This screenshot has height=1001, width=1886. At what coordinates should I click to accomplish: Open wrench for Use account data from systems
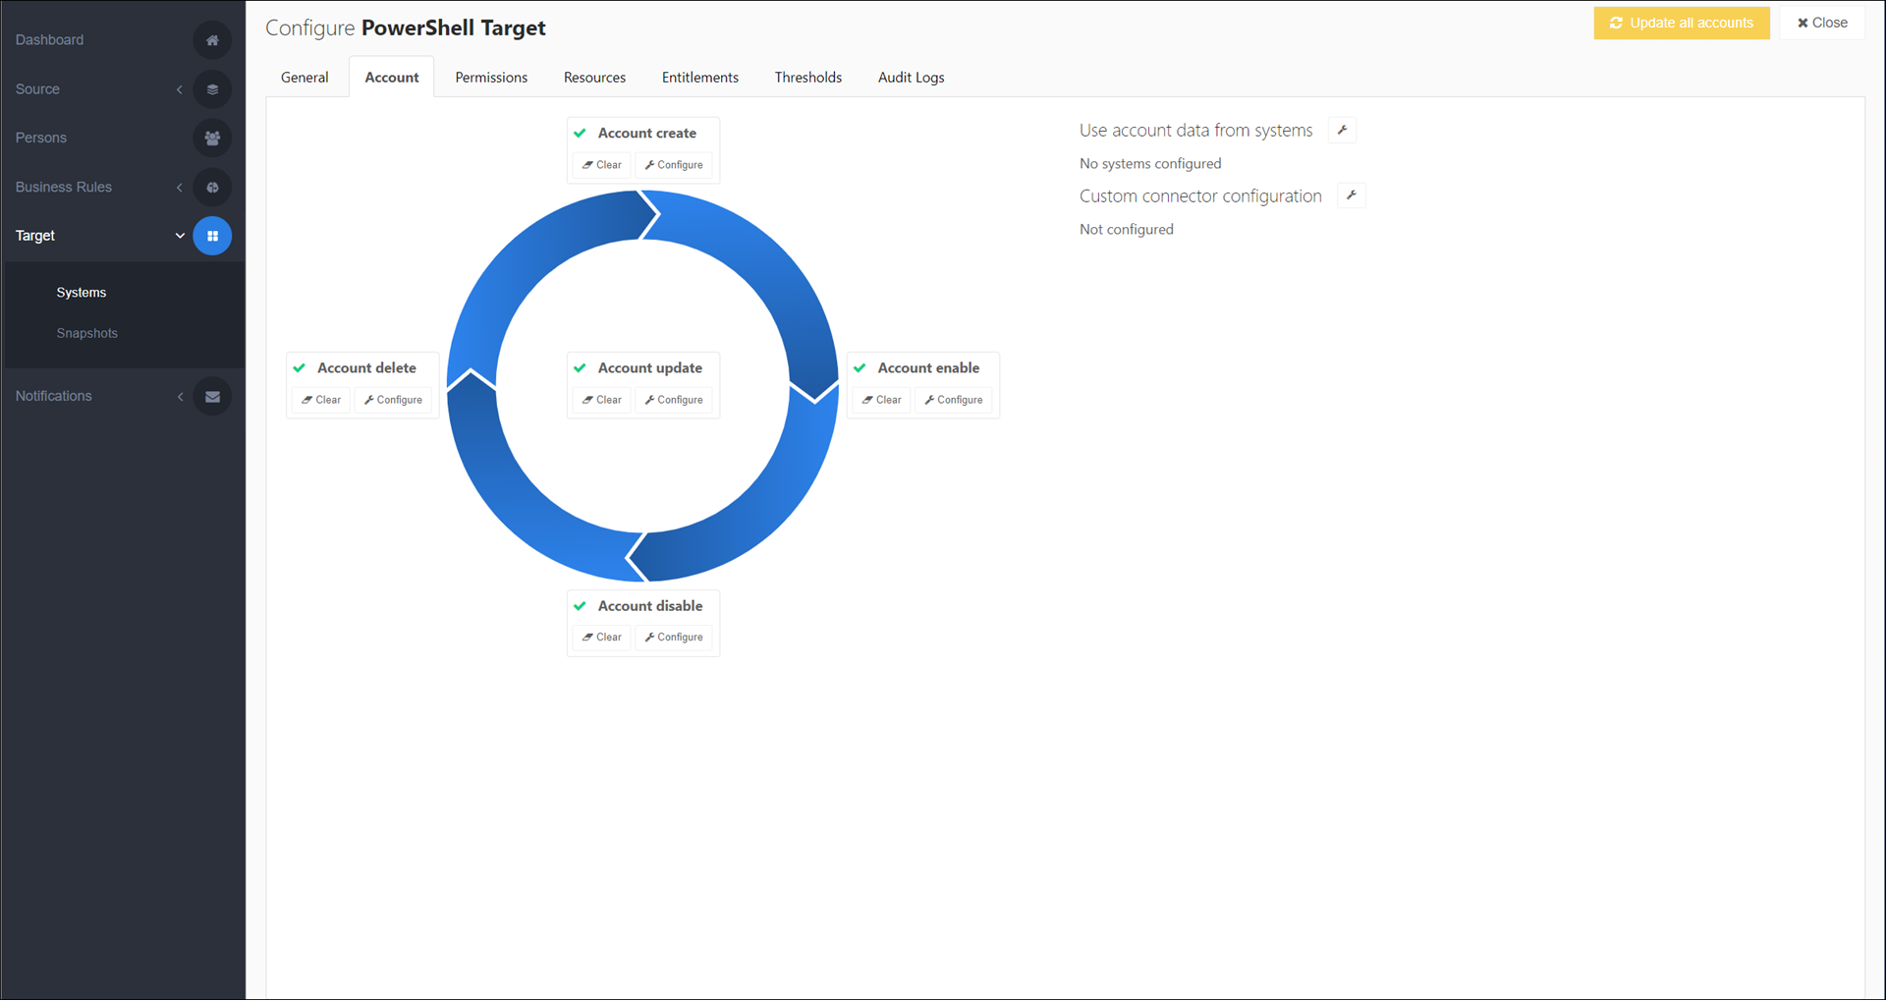[1342, 130]
